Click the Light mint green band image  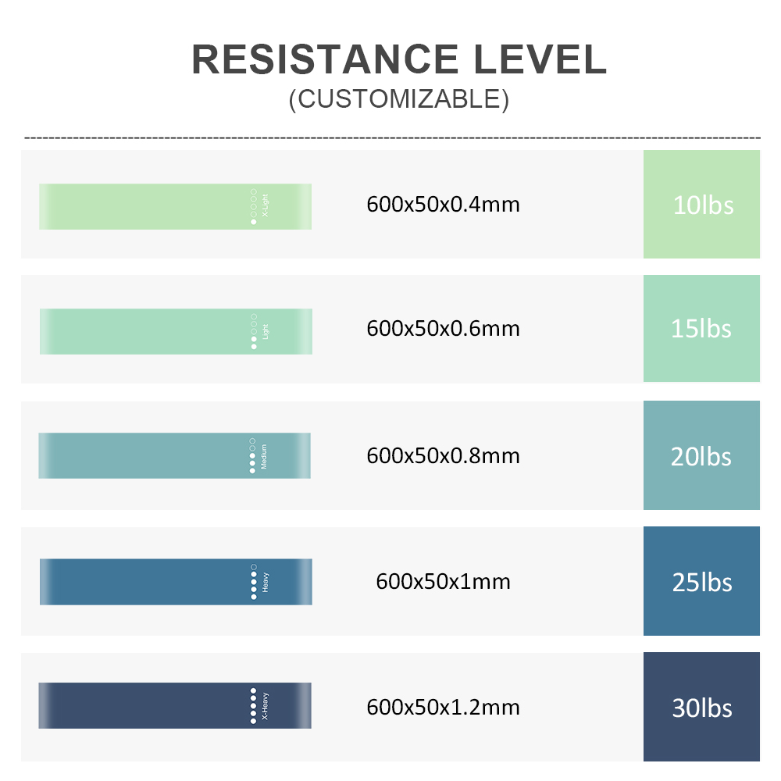[176, 331]
